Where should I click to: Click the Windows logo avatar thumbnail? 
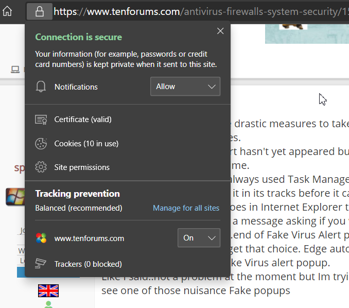pyautogui.click(x=15, y=197)
